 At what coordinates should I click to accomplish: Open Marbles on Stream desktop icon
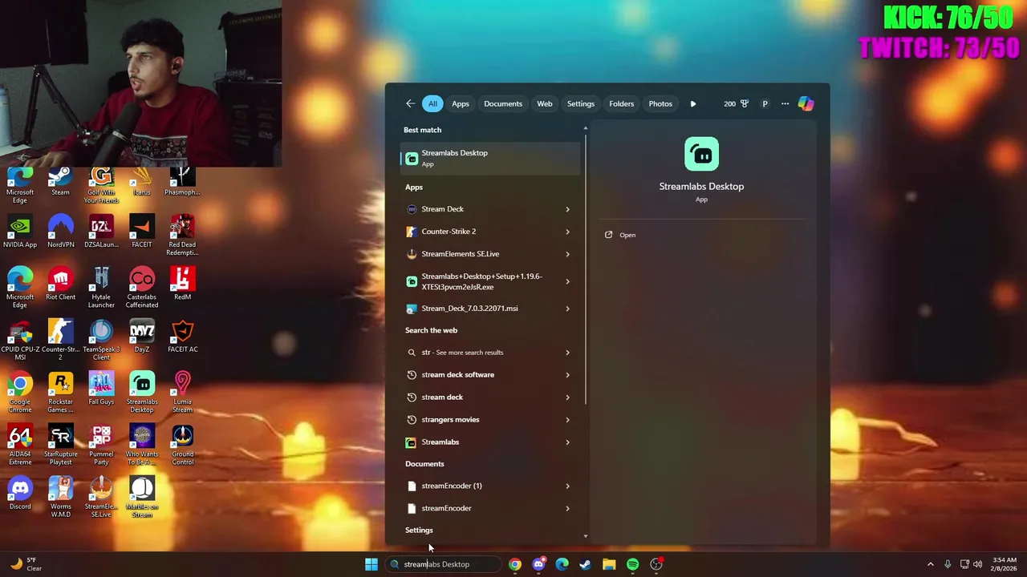[x=141, y=497]
